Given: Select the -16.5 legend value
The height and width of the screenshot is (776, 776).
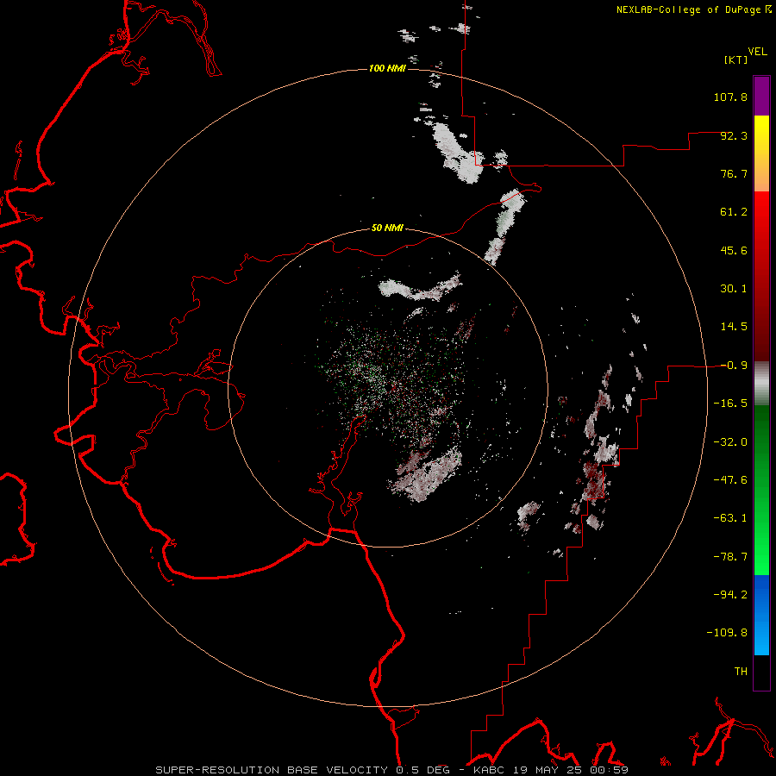Looking at the screenshot, I should tap(730, 404).
